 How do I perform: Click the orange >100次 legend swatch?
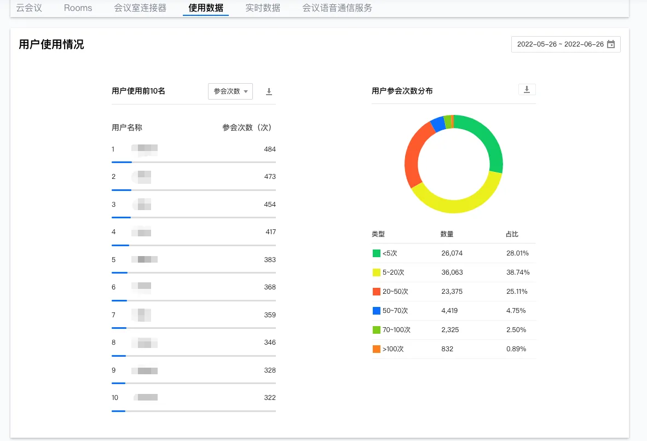tap(377, 349)
